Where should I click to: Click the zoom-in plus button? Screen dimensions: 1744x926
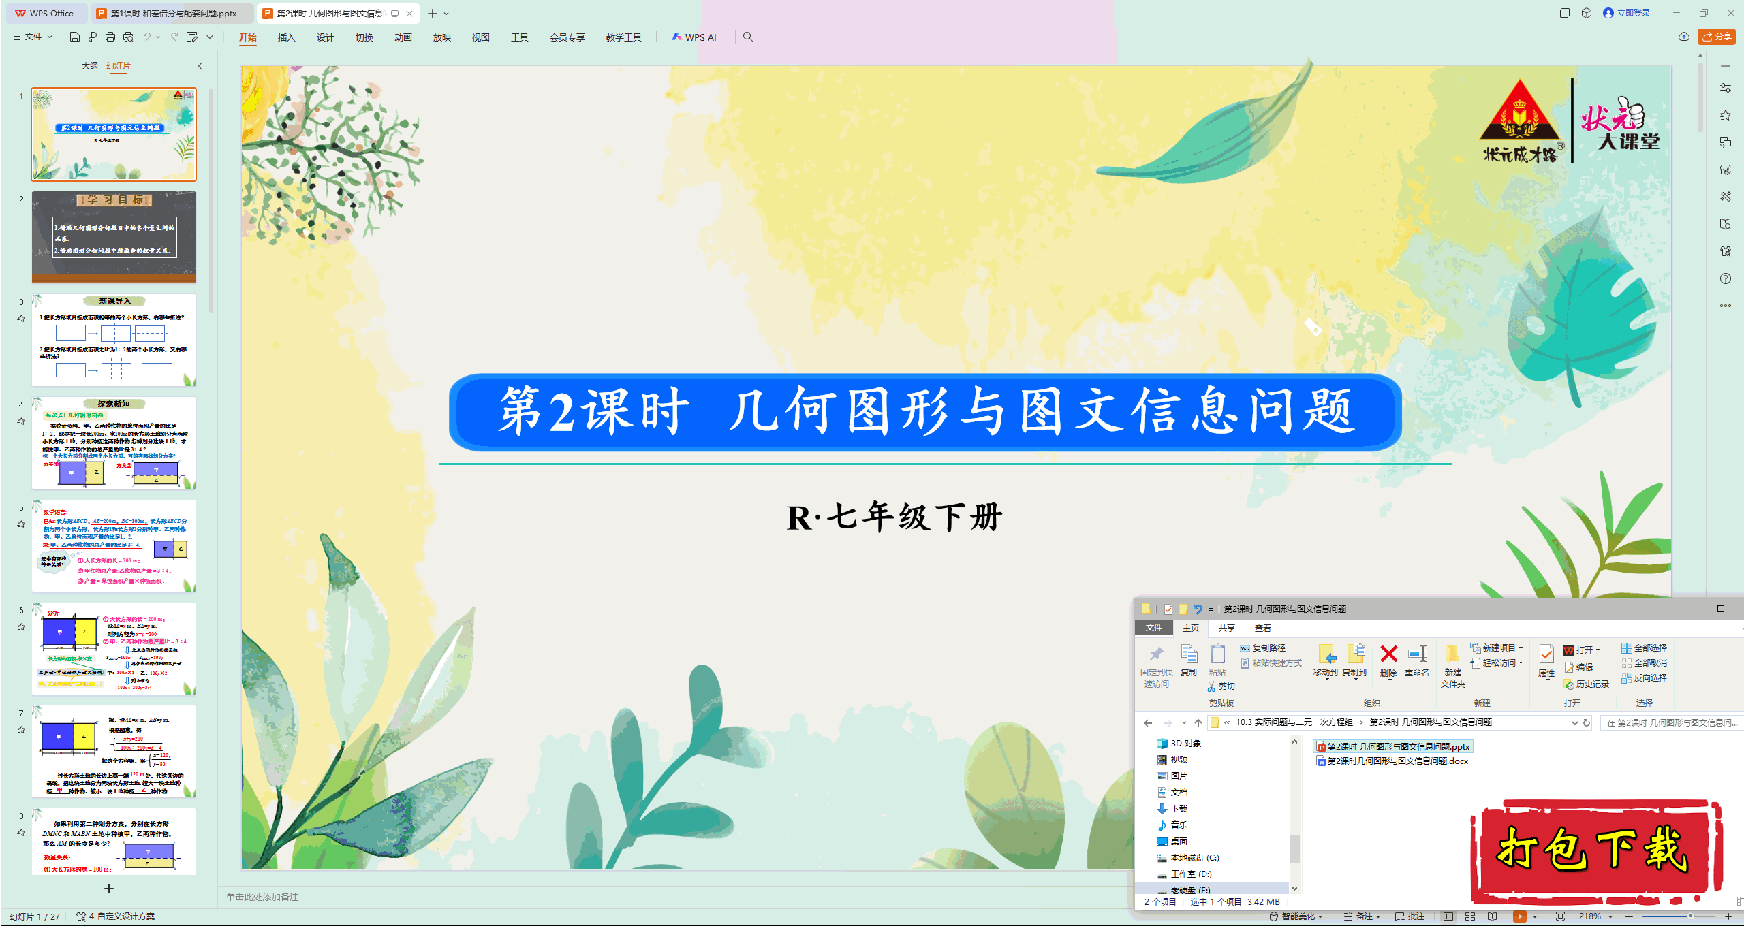pos(1728,916)
